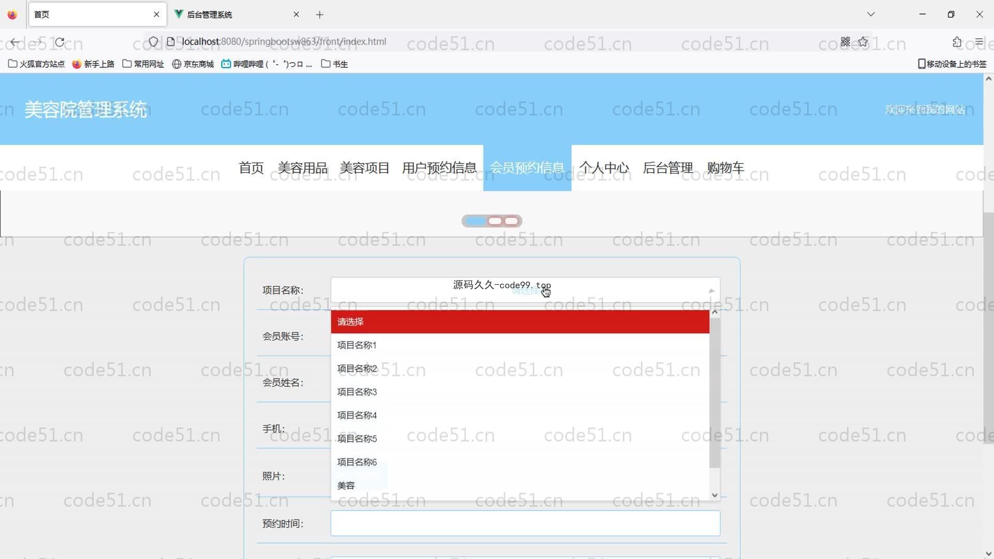Click the back navigation arrow
The image size is (994, 559).
(15, 42)
